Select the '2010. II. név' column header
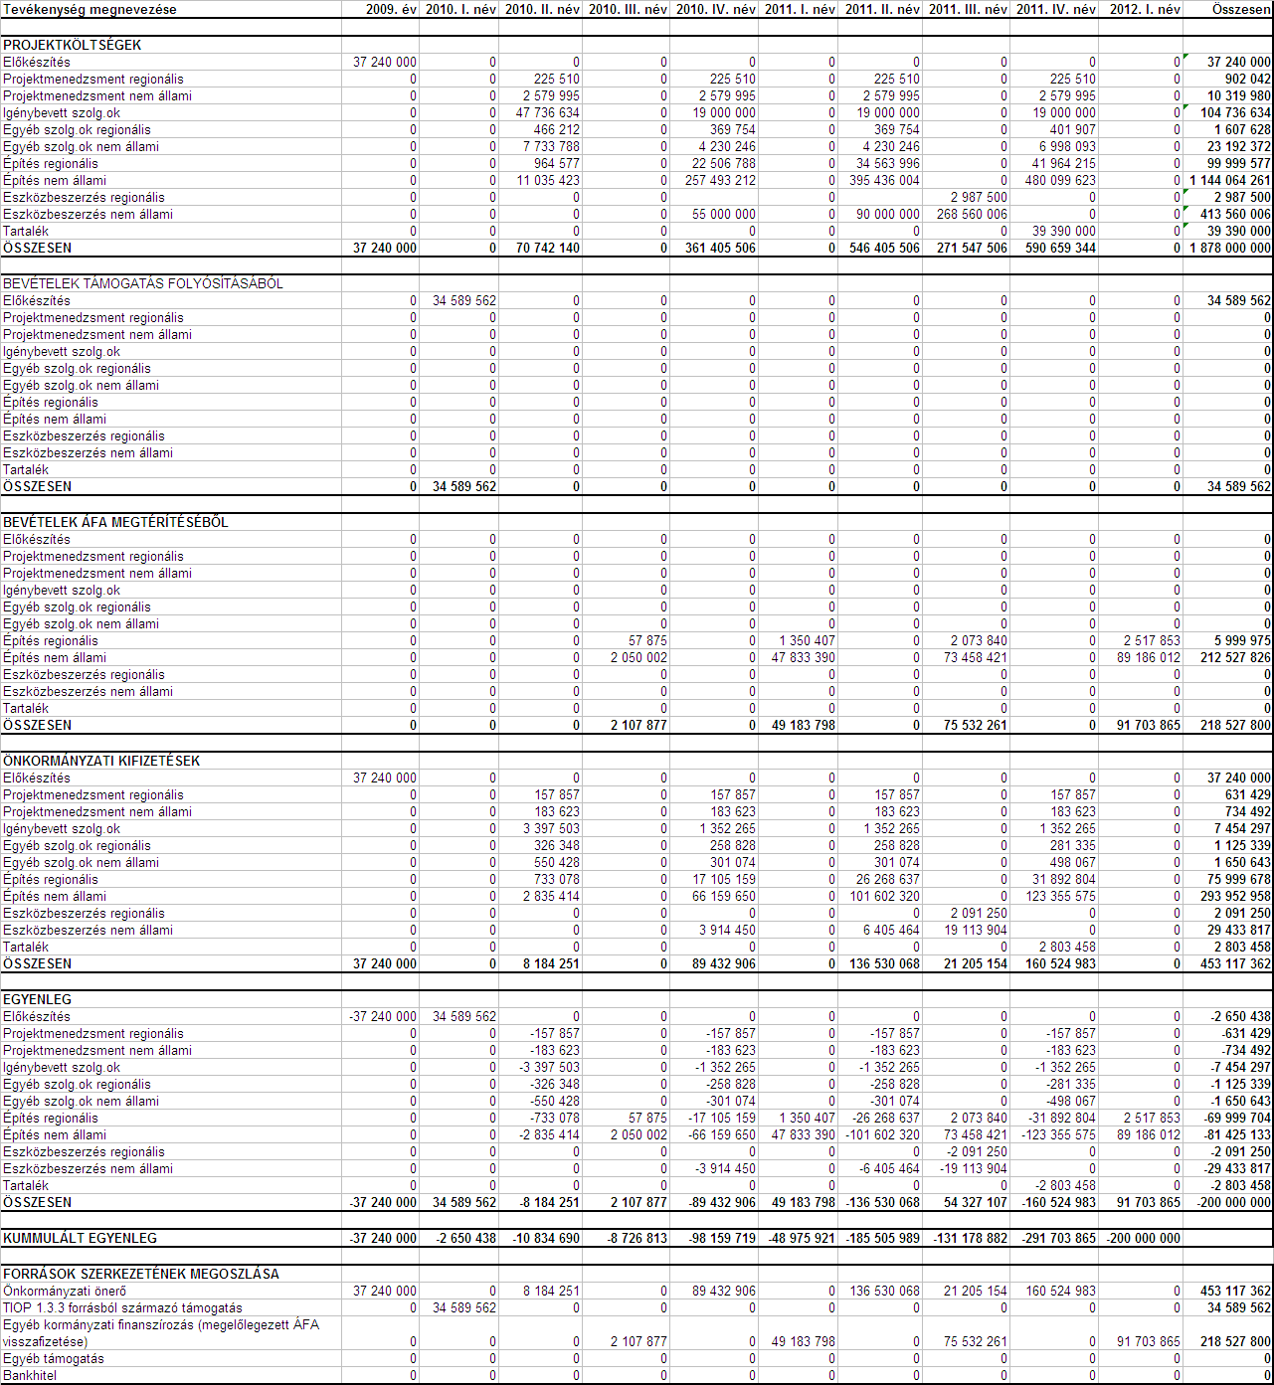The width and height of the screenshot is (1274, 1385). tap(542, 9)
